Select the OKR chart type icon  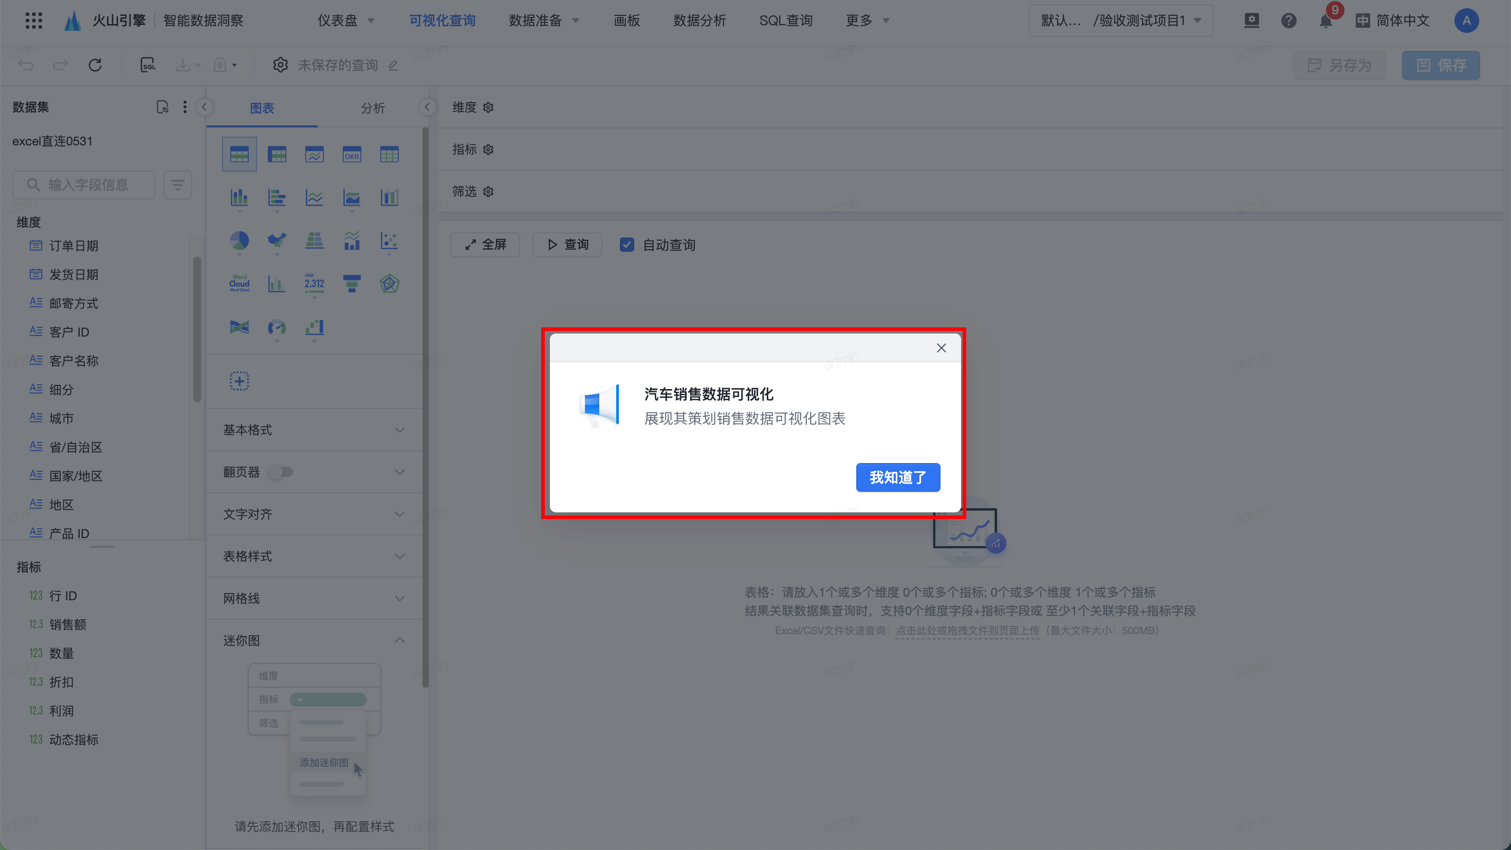[352, 155]
